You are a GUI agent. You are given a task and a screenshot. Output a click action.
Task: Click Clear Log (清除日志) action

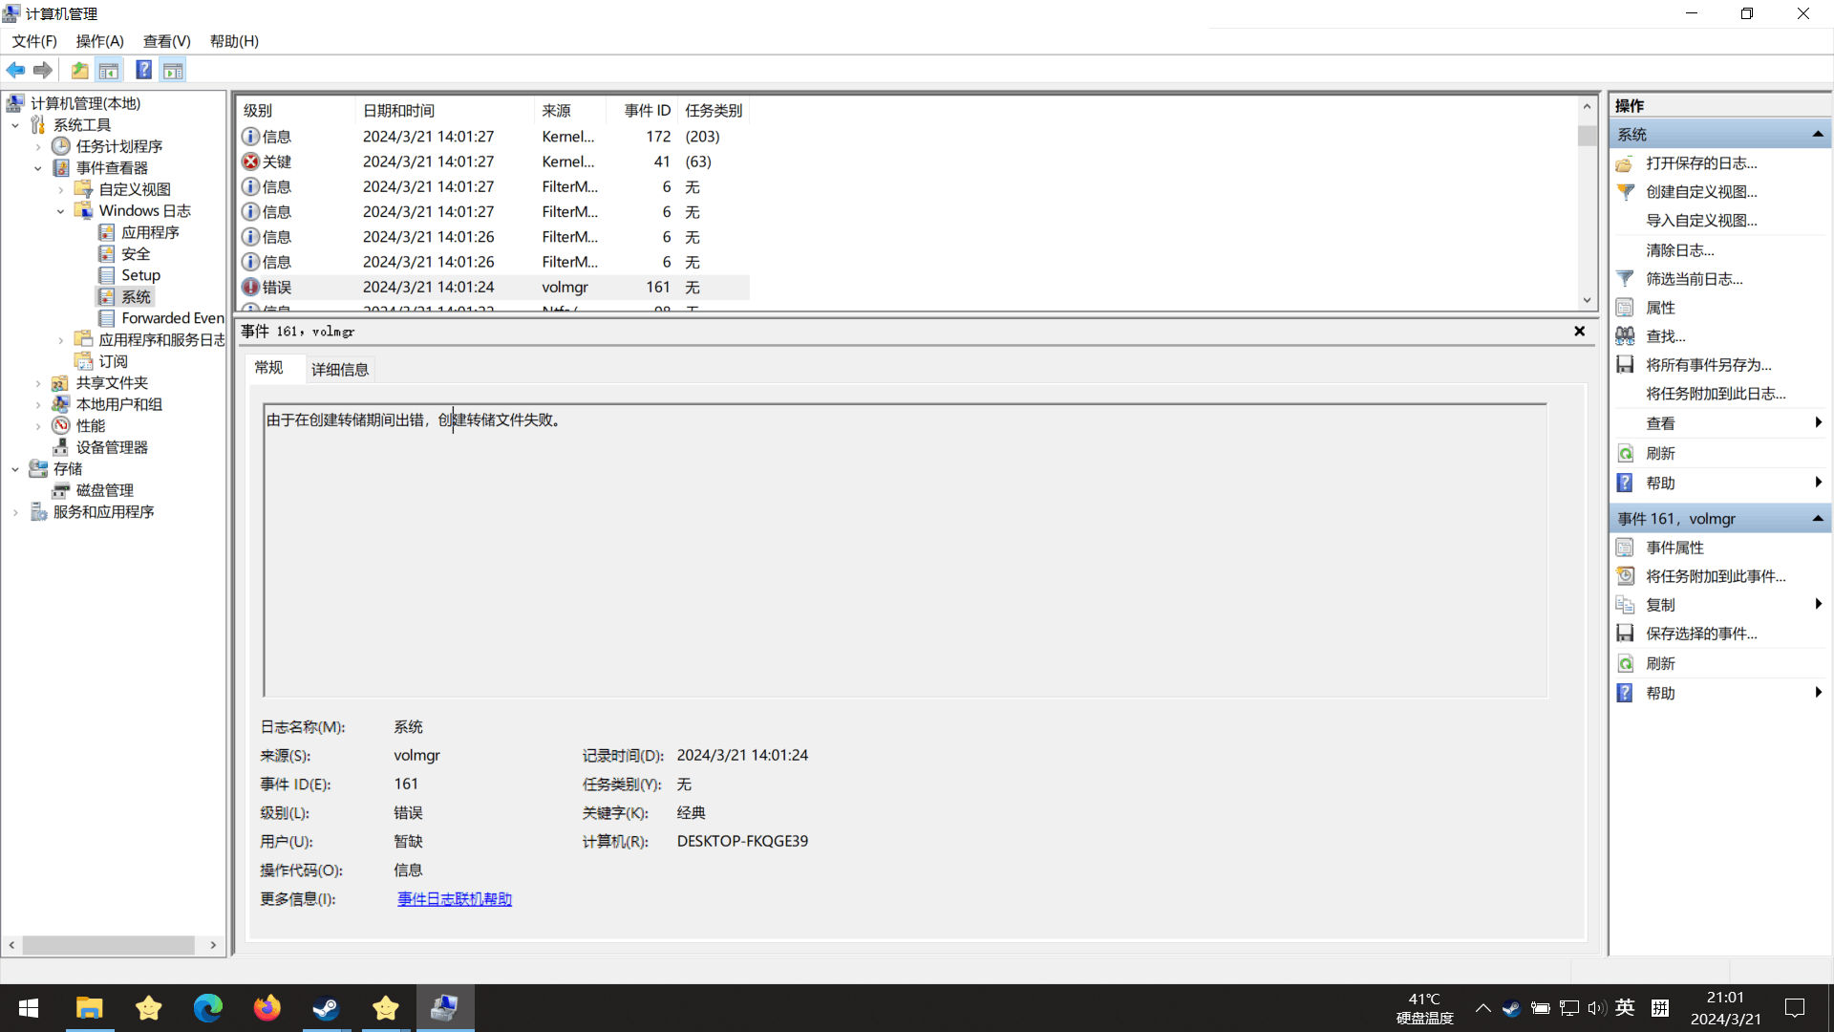pyautogui.click(x=1679, y=250)
